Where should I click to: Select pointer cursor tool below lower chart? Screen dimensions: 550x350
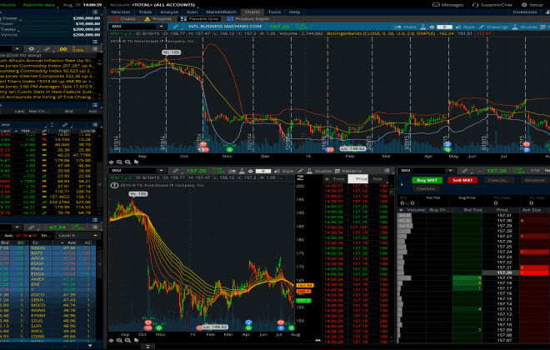point(136,341)
